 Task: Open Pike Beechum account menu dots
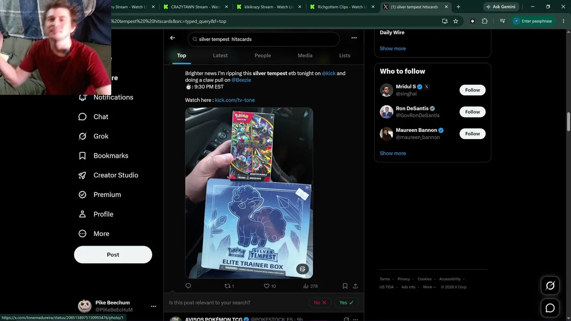coord(153,306)
